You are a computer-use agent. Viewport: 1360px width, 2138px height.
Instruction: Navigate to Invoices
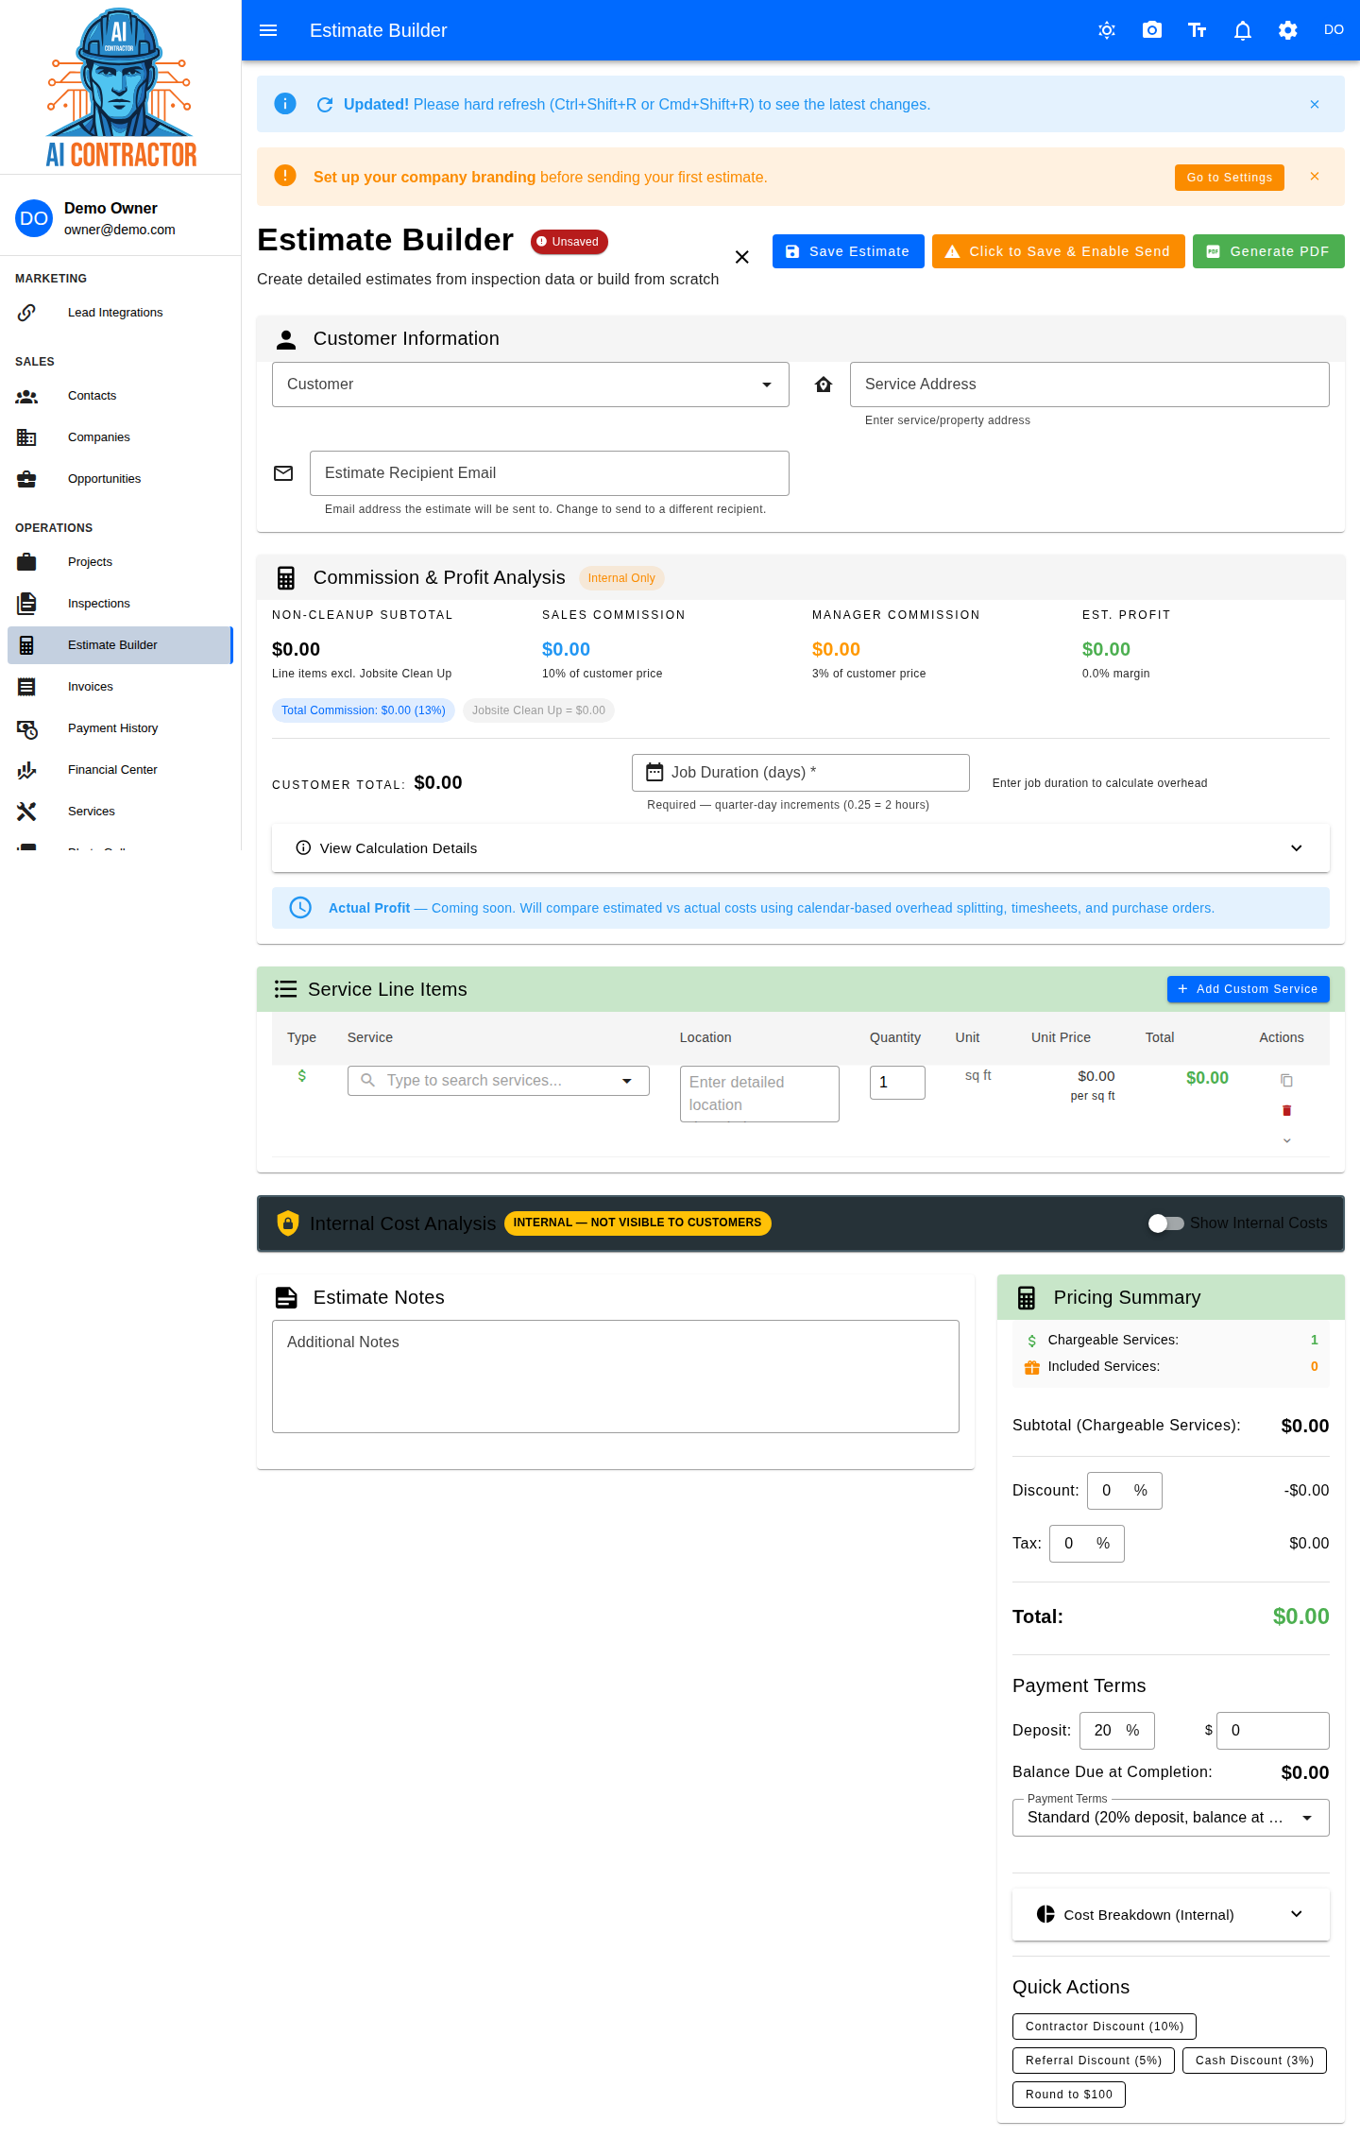(x=120, y=687)
